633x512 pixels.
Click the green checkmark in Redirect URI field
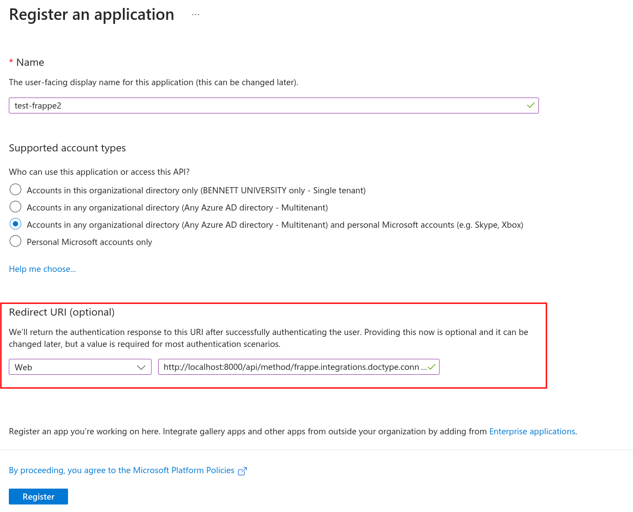[x=432, y=367]
